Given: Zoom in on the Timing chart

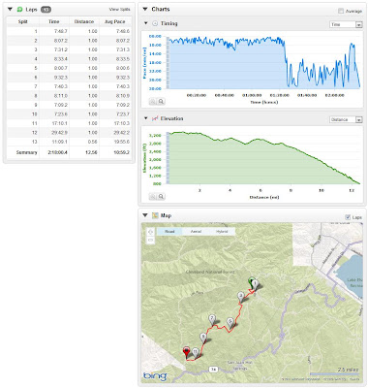Looking at the screenshot, I should tap(161, 102).
